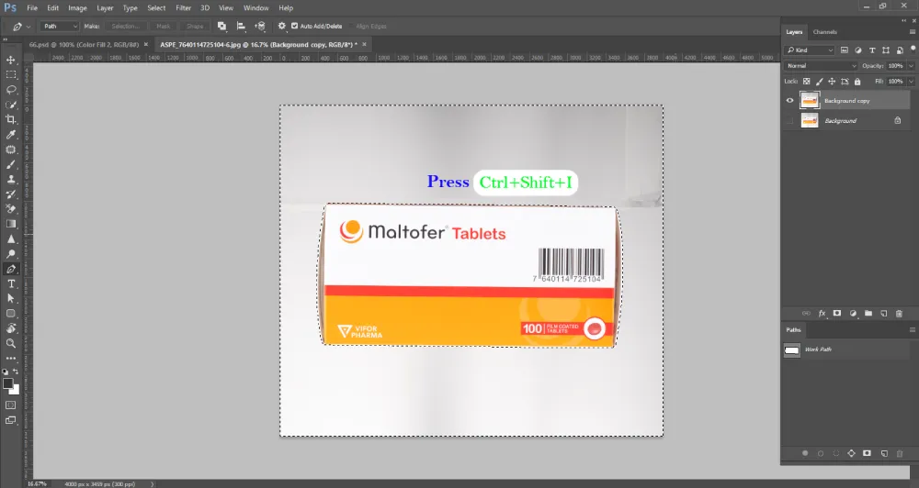Select the Eraser tool
This screenshot has height=488, width=919.
pyautogui.click(x=10, y=209)
